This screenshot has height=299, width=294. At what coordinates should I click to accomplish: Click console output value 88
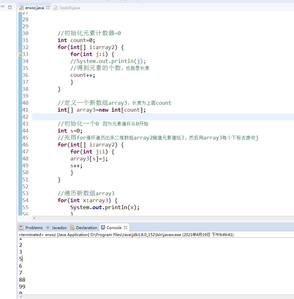pyautogui.click(x=22, y=280)
